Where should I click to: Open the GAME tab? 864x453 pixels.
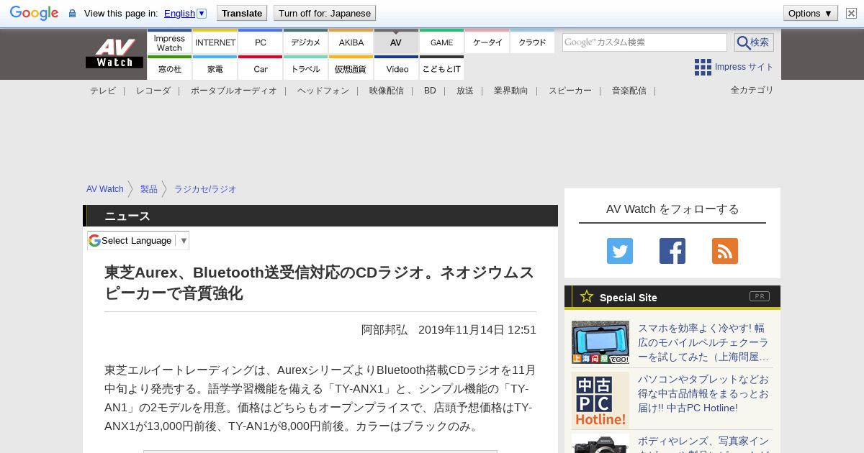pyautogui.click(x=441, y=42)
